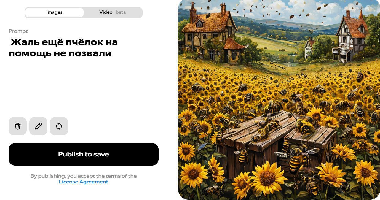Regenerate the image with circular arrows icon
380x200 pixels.
pos(59,126)
